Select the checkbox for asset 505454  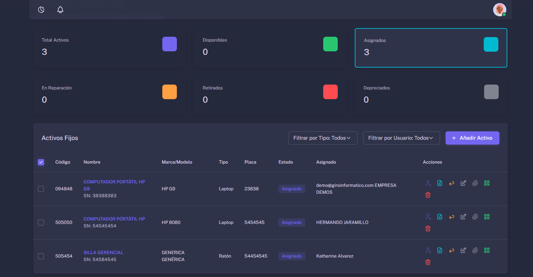[x=41, y=256]
